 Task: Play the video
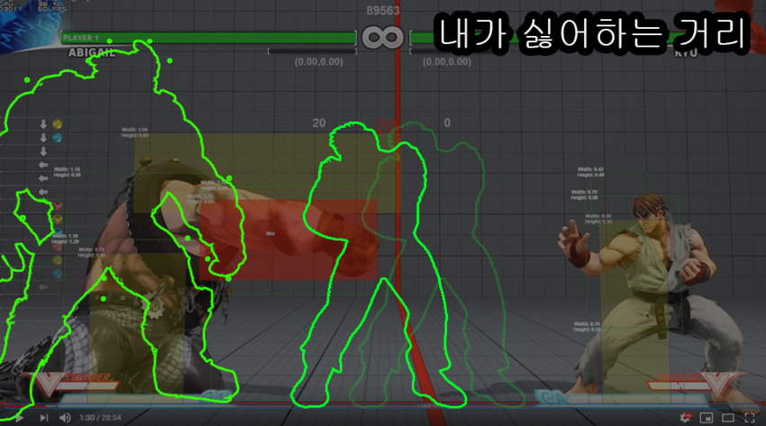[x=19, y=418]
